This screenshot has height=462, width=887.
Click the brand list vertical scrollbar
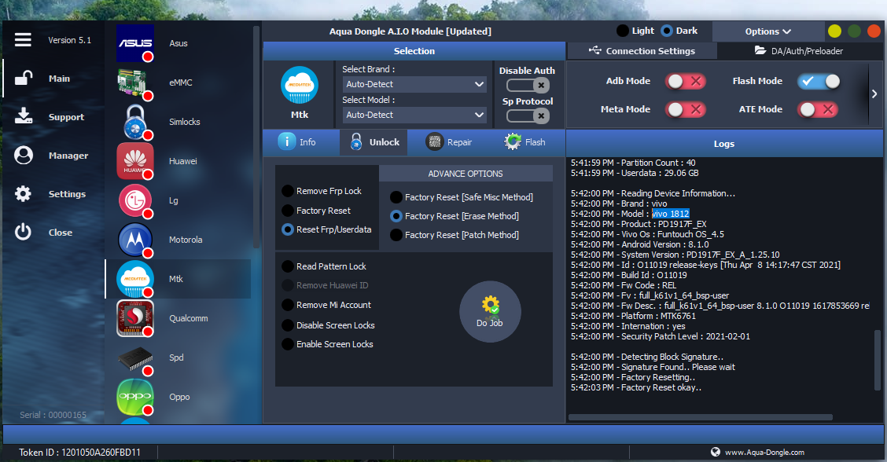tap(256, 136)
